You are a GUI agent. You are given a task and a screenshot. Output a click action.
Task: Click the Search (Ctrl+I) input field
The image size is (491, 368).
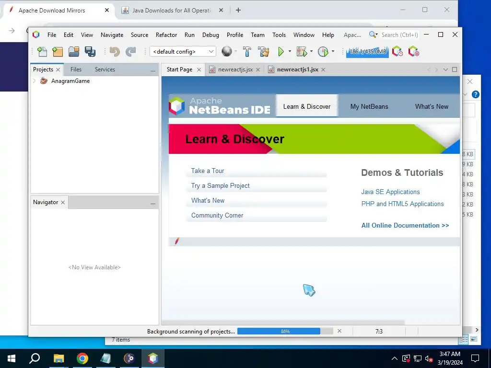pos(399,34)
